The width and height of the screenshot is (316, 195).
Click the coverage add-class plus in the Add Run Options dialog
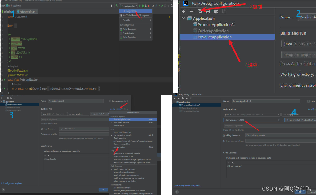48,156
